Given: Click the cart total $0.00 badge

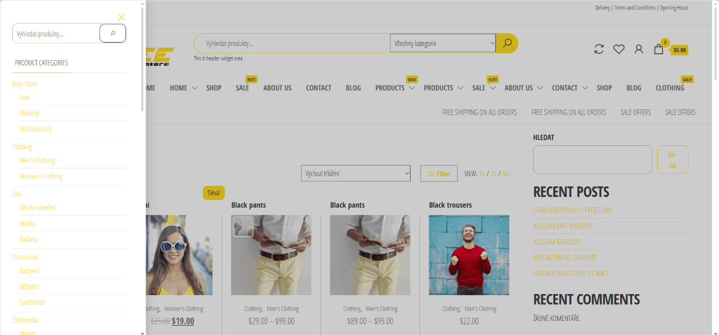Looking at the screenshot, I should click(x=680, y=50).
